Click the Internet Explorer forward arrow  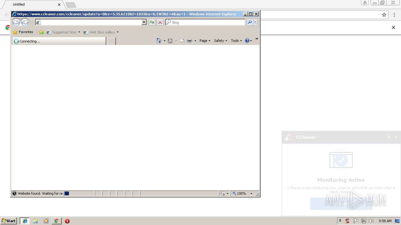(x=25, y=22)
